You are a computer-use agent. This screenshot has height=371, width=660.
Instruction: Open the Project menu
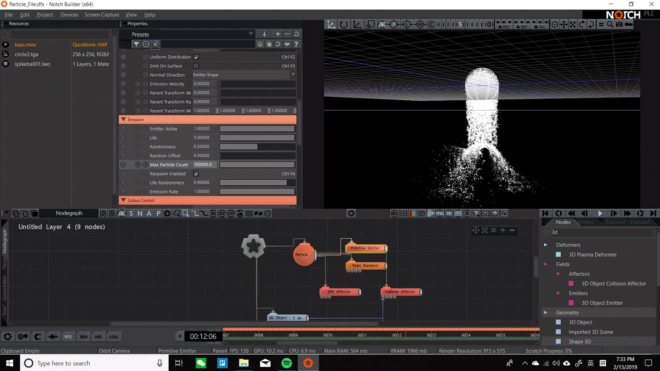(45, 15)
